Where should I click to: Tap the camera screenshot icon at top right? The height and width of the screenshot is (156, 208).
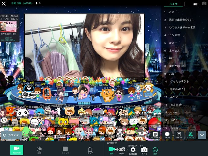204,4
